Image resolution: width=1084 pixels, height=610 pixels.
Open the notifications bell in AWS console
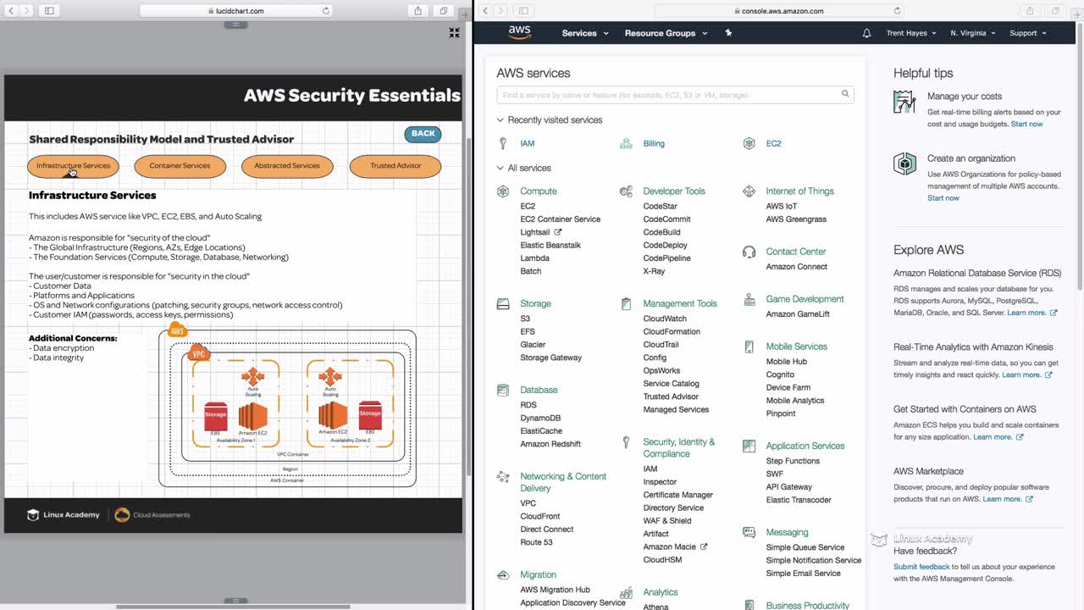coord(866,33)
